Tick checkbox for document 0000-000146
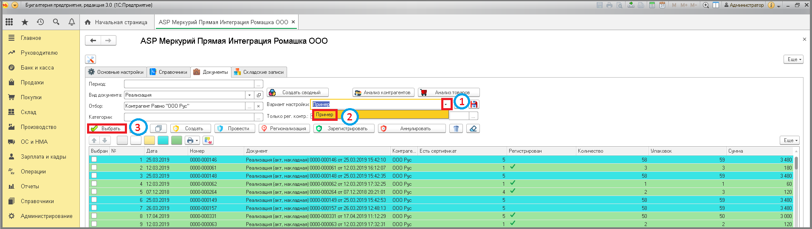 click(94, 159)
